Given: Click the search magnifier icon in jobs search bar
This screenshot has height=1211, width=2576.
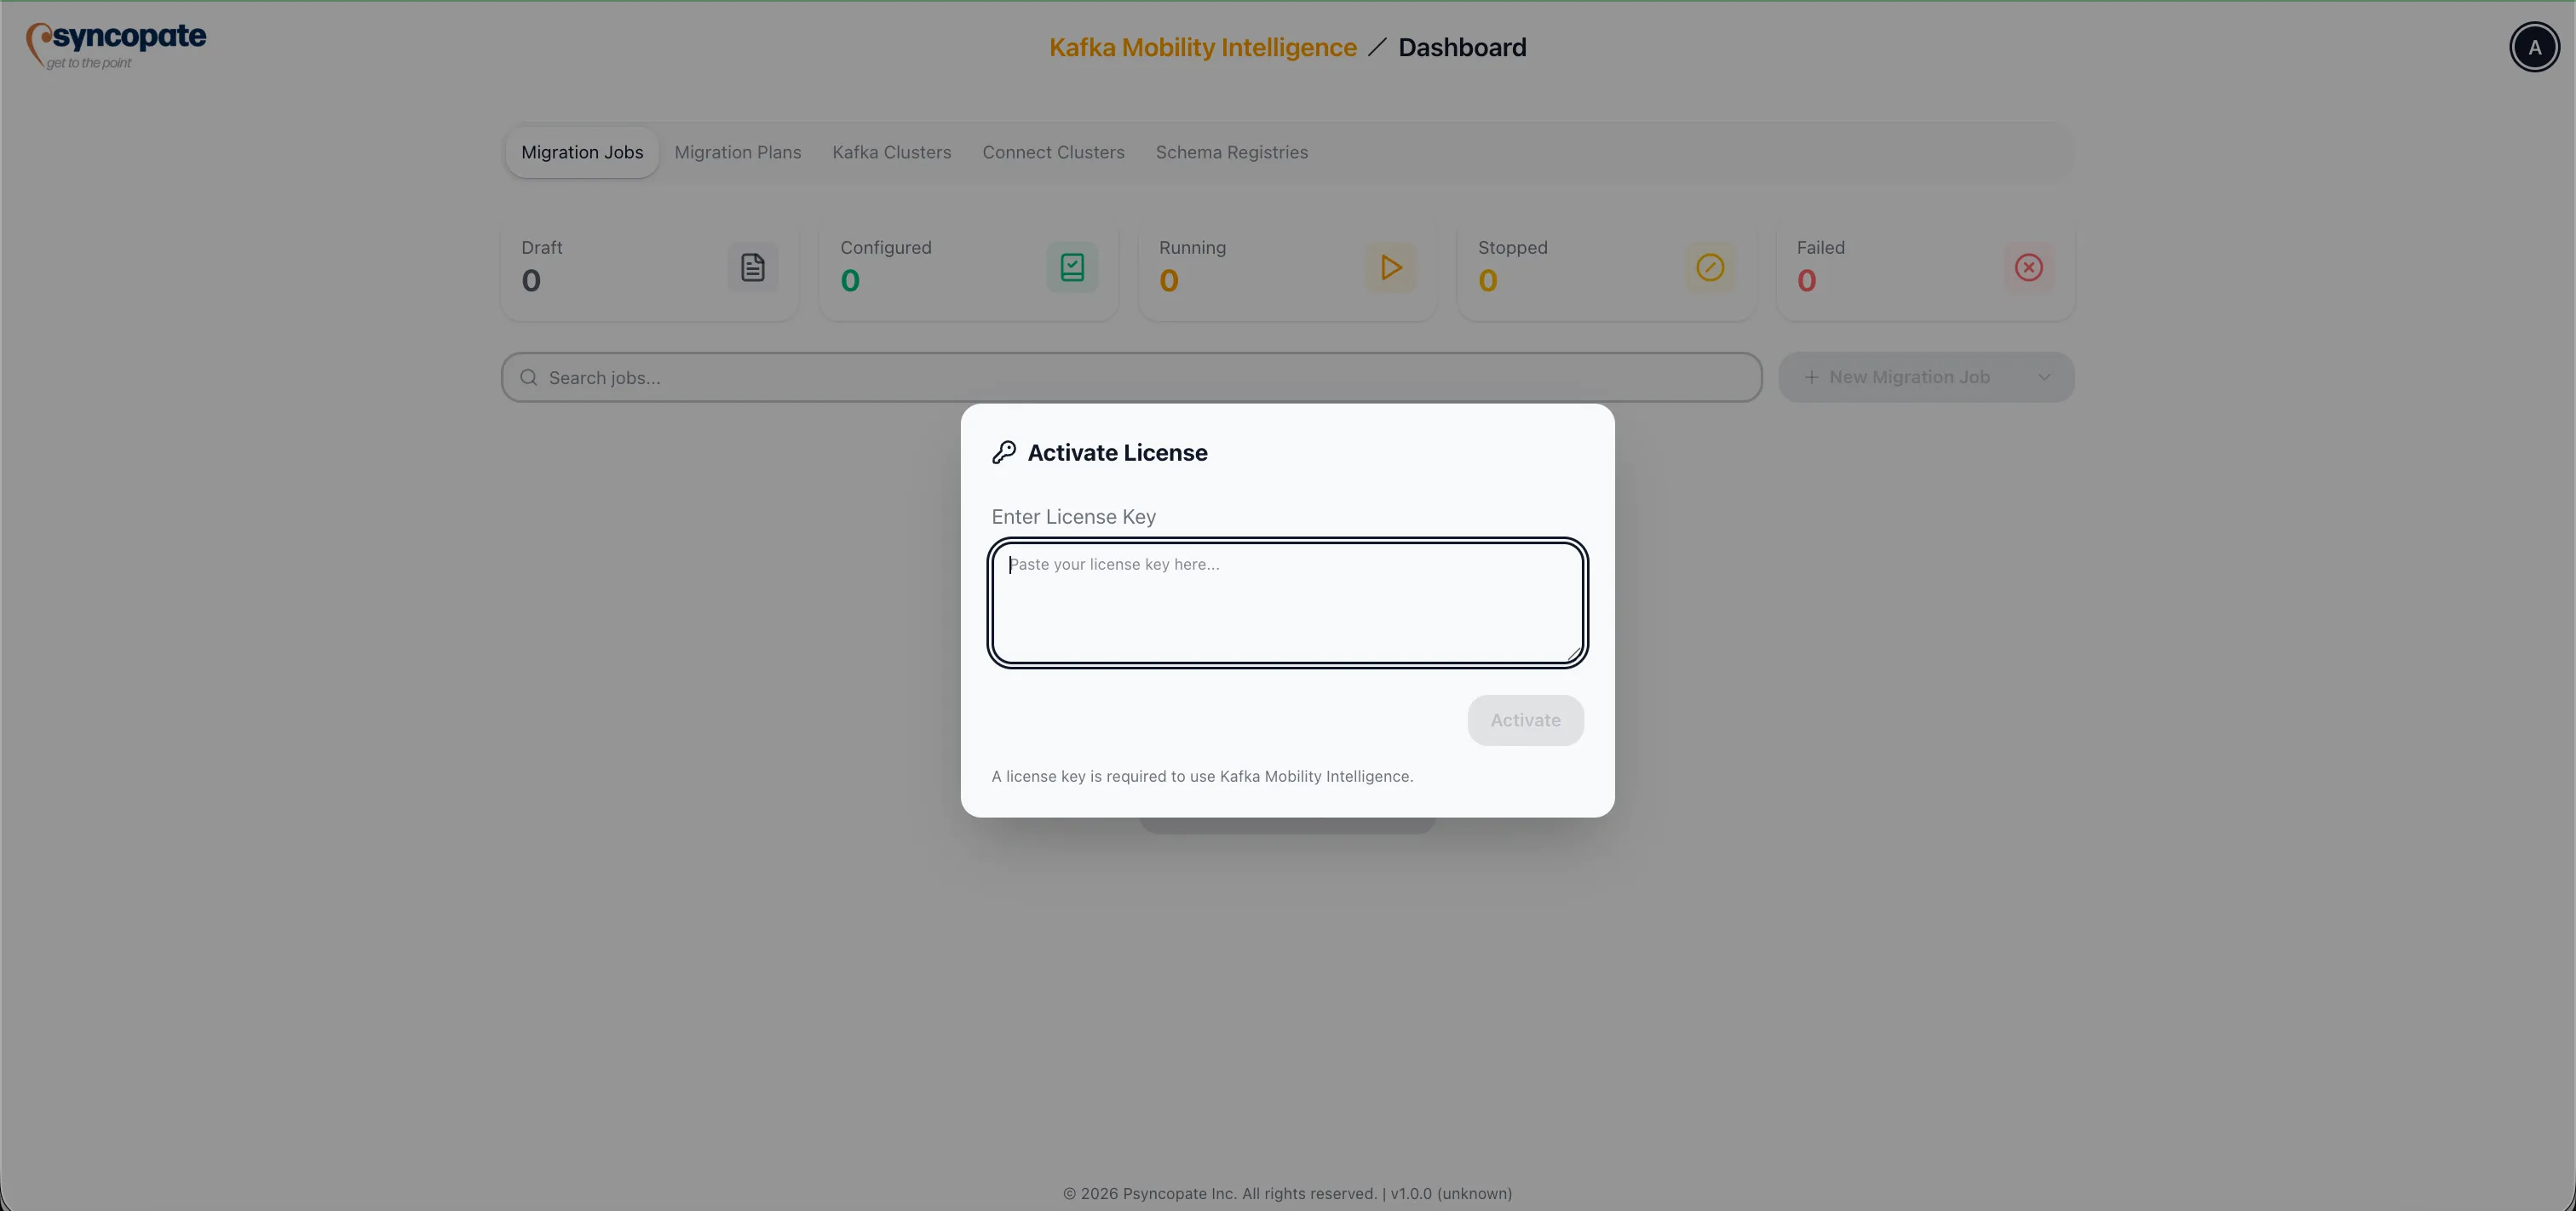Looking at the screenshot, I should pyautogui.click(x=529, y=377).
